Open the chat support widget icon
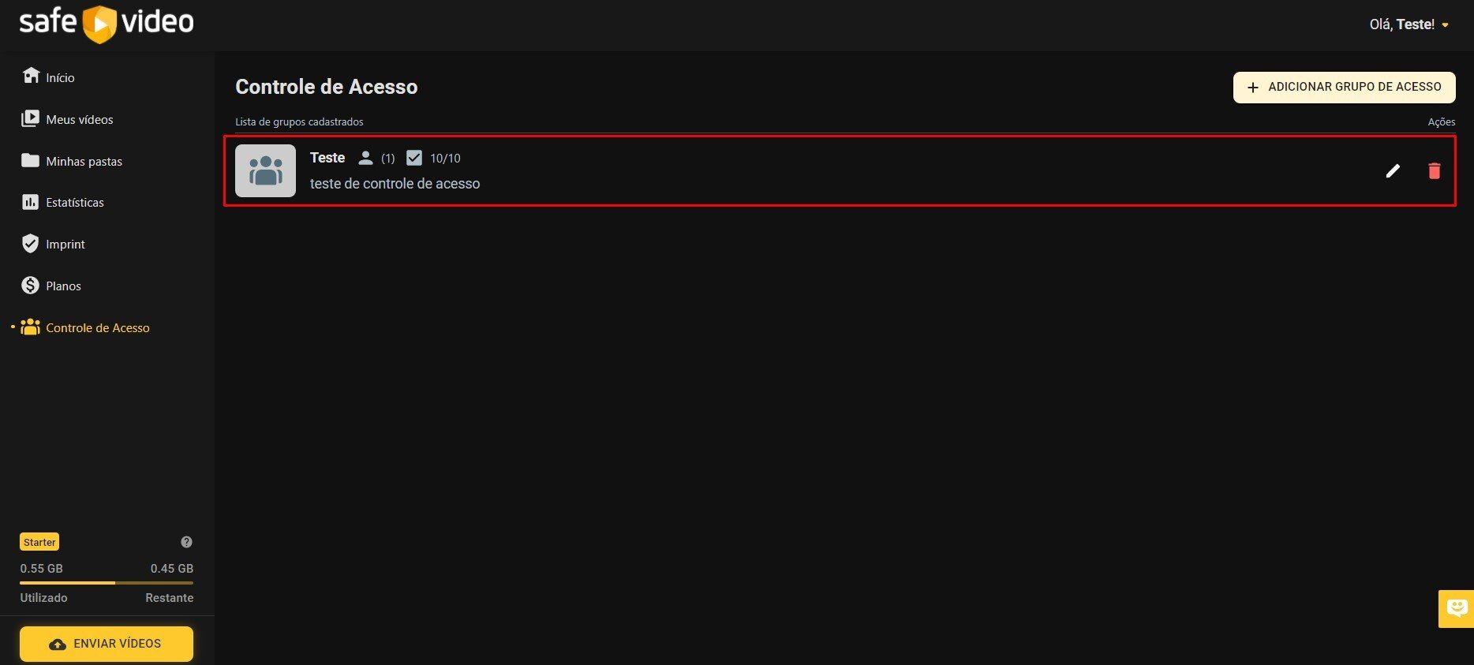The width and height of the screenshot is (1474, 665). pyautogui.click(x=1456, y=608)
